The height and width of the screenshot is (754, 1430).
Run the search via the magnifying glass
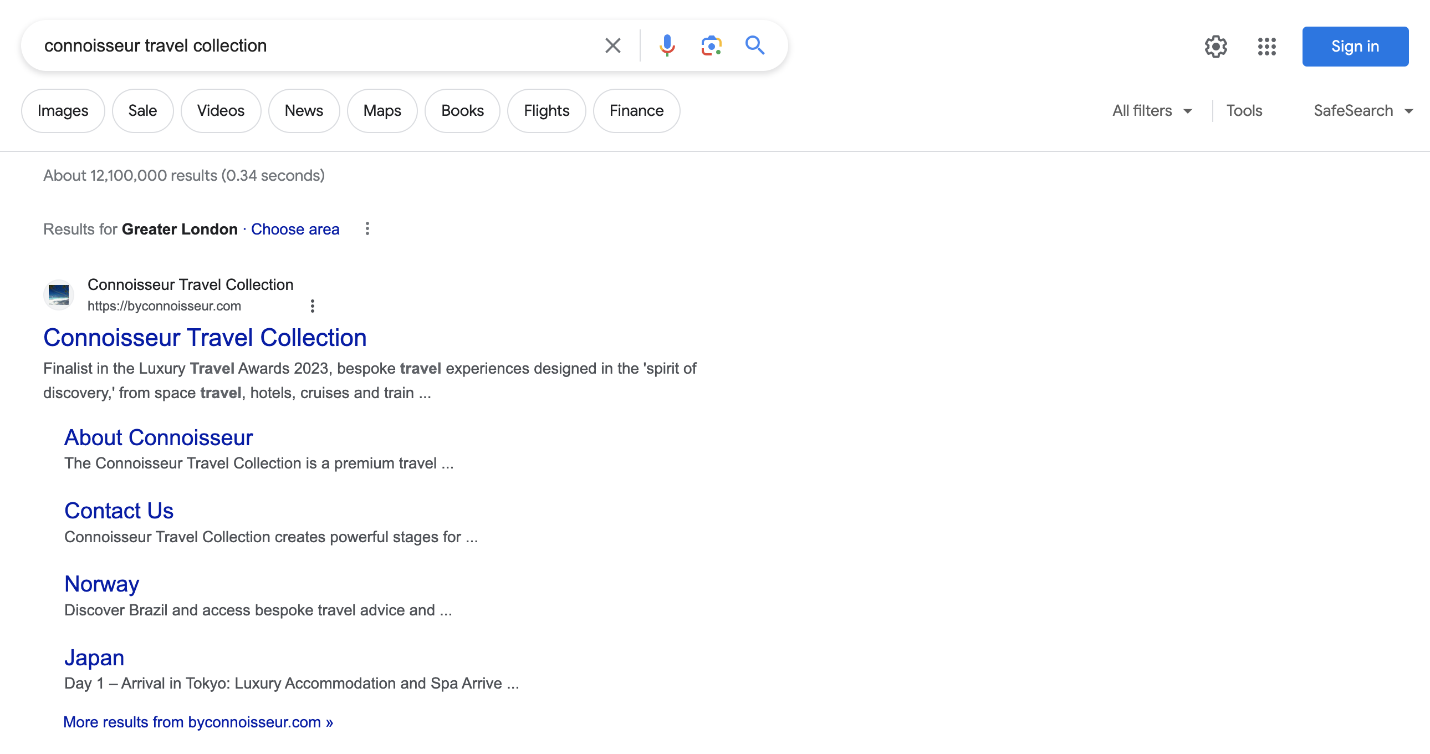coord(755,45)
